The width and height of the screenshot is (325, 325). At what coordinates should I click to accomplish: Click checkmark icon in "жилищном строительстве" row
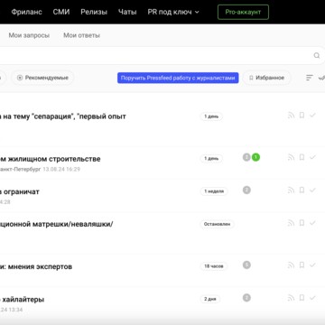pos(312,157)
